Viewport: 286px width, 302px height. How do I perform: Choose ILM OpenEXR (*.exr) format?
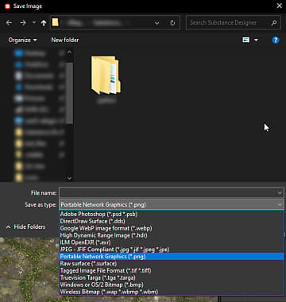click(172, 242)
